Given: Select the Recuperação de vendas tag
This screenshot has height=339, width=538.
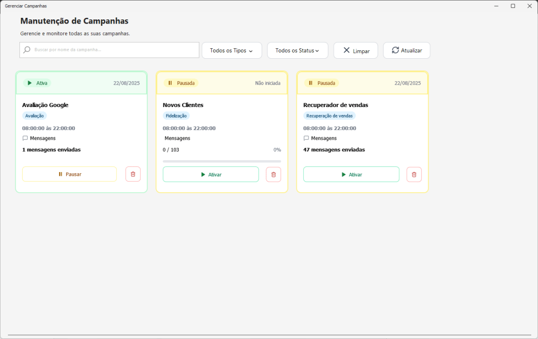Looking at the screenshot, I should pyautogui.click(x=329, y=116).
